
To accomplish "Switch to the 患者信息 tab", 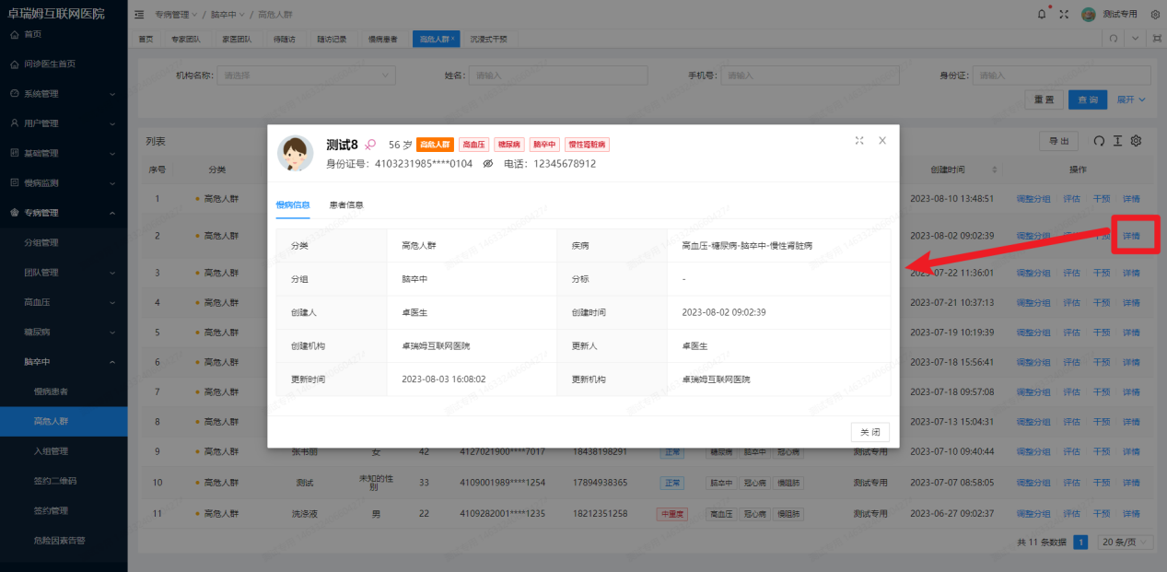I will pyautogui.click(x=346, y=204).
